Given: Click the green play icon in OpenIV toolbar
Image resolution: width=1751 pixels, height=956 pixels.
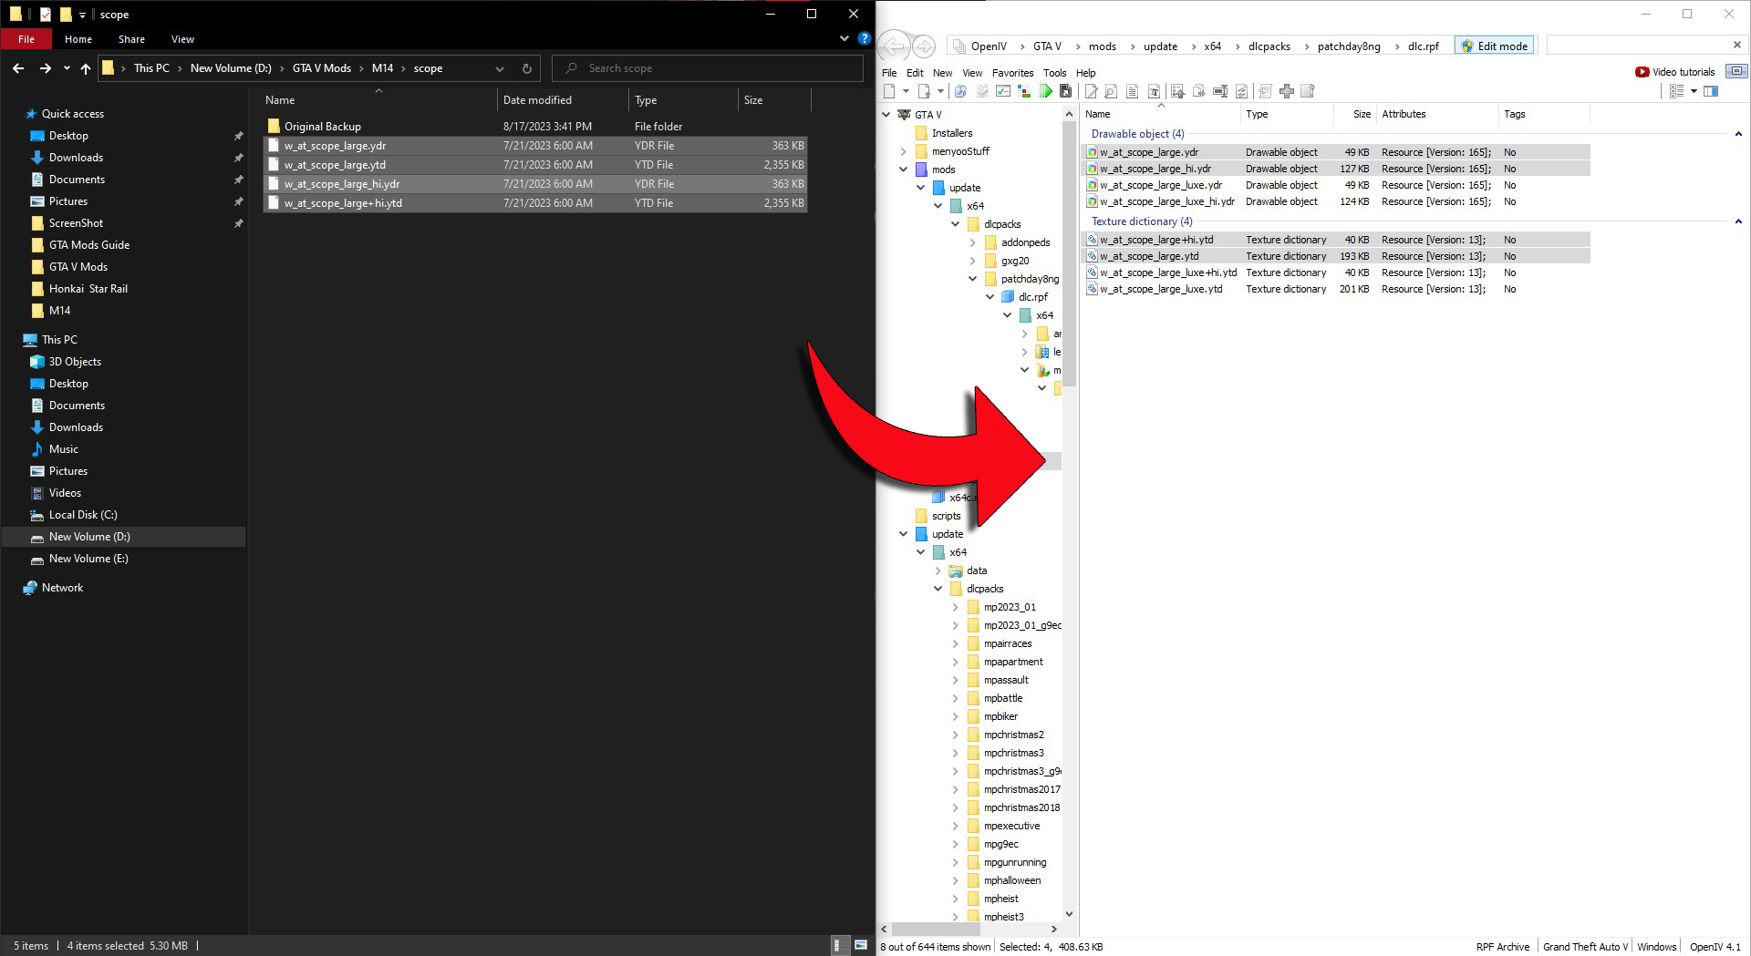Looking at the screenshot, I should pyautogui.click(x=1045, y=91).
